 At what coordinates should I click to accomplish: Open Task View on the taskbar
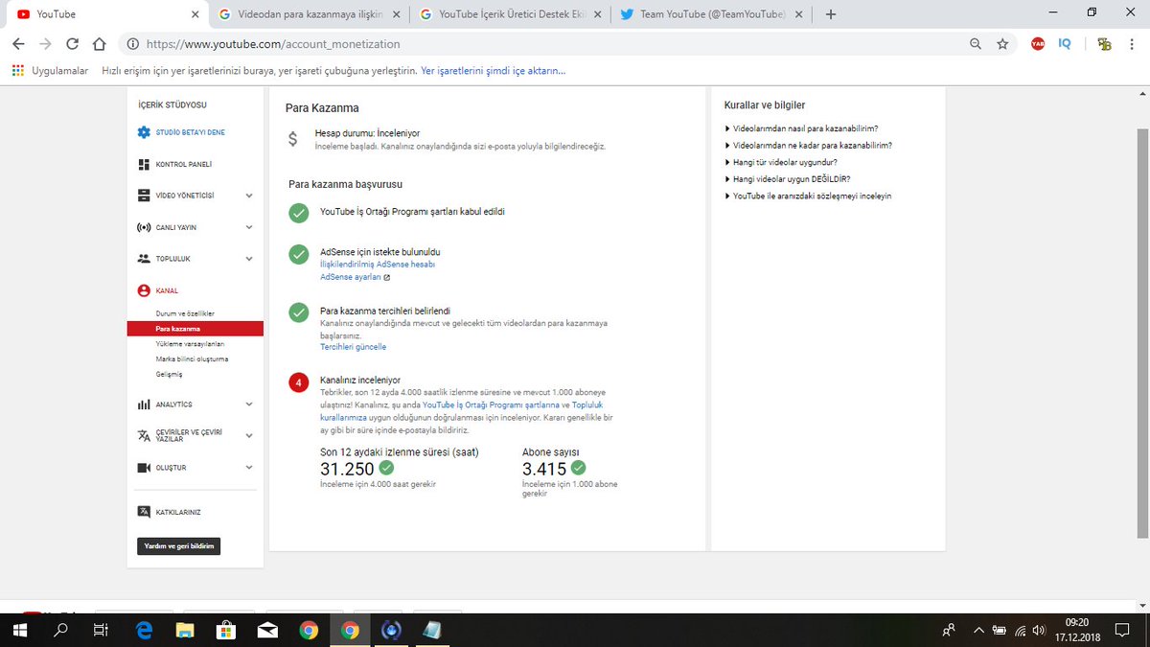coord(100,630)
